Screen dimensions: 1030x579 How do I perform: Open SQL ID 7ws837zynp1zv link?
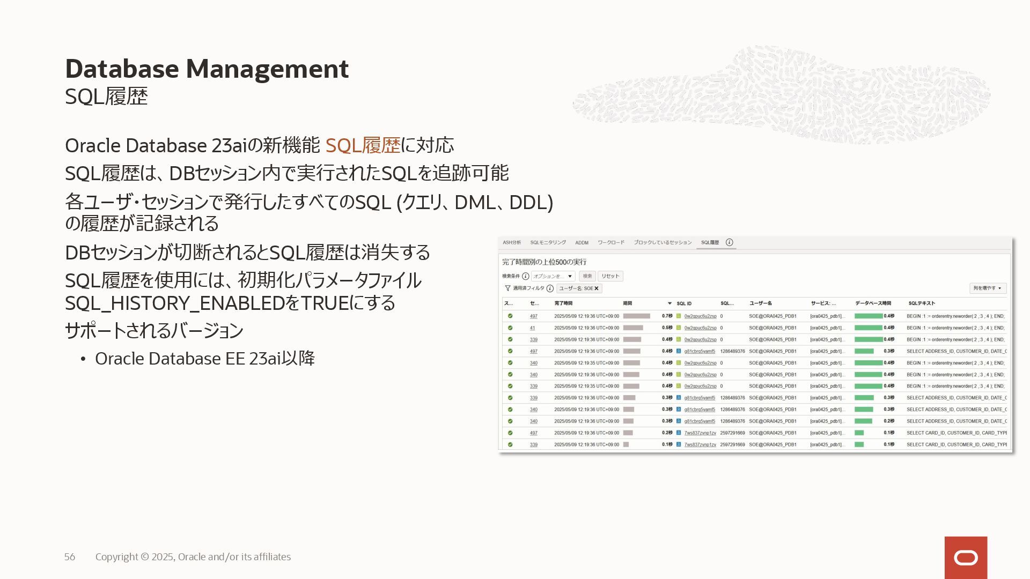click(700, 433)
